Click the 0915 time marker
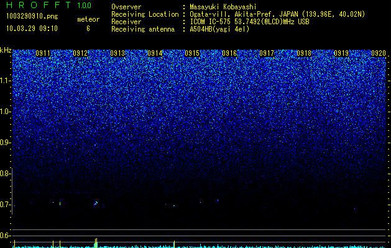 192,53
